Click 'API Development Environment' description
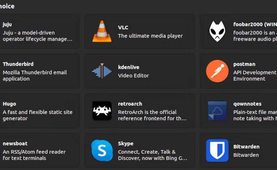 pos(254,76)
